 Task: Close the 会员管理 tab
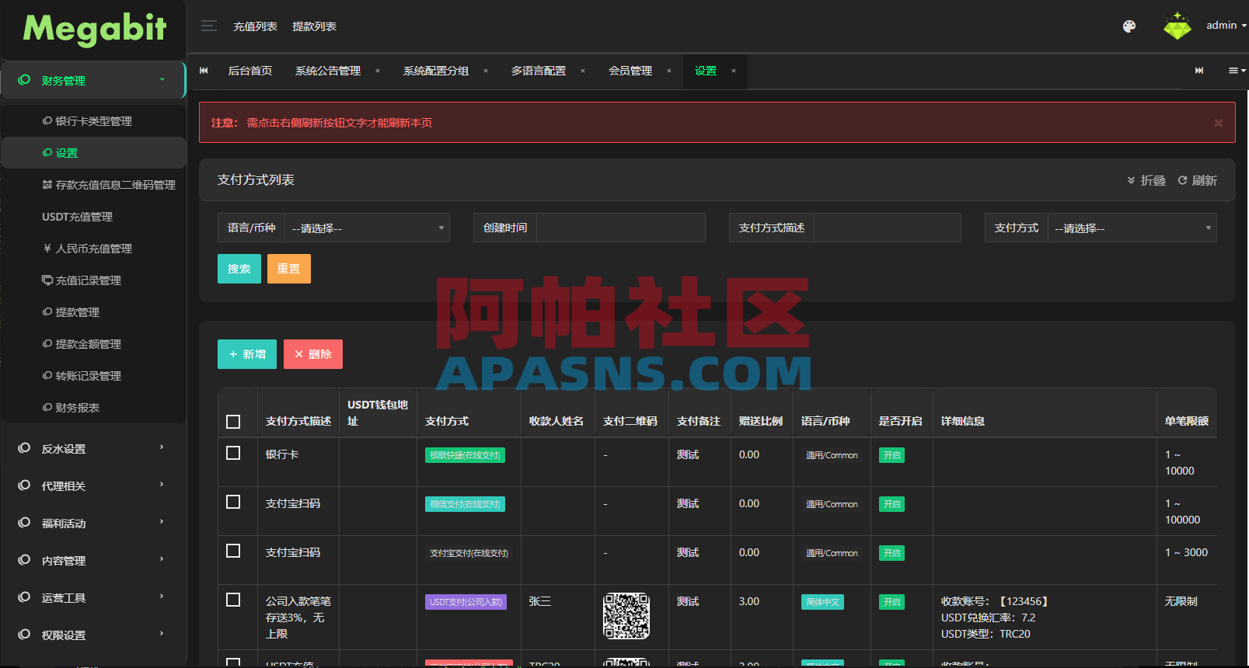tap(669, 71)
